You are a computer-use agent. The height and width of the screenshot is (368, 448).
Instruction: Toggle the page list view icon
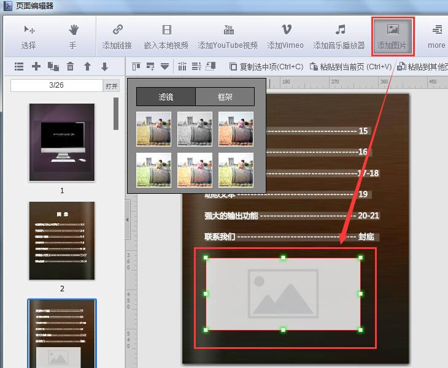[19, 66]
